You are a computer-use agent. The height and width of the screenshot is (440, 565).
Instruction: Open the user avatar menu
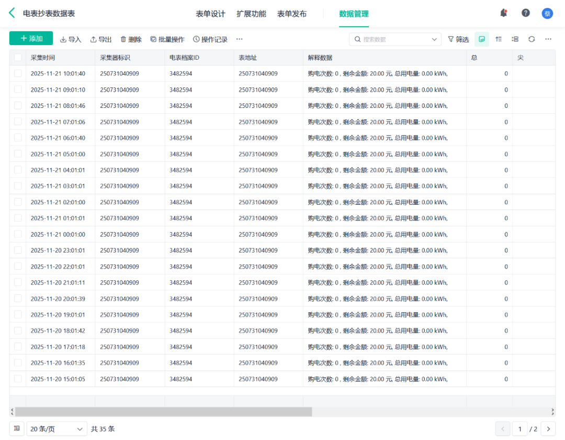[x=547, y=13]
